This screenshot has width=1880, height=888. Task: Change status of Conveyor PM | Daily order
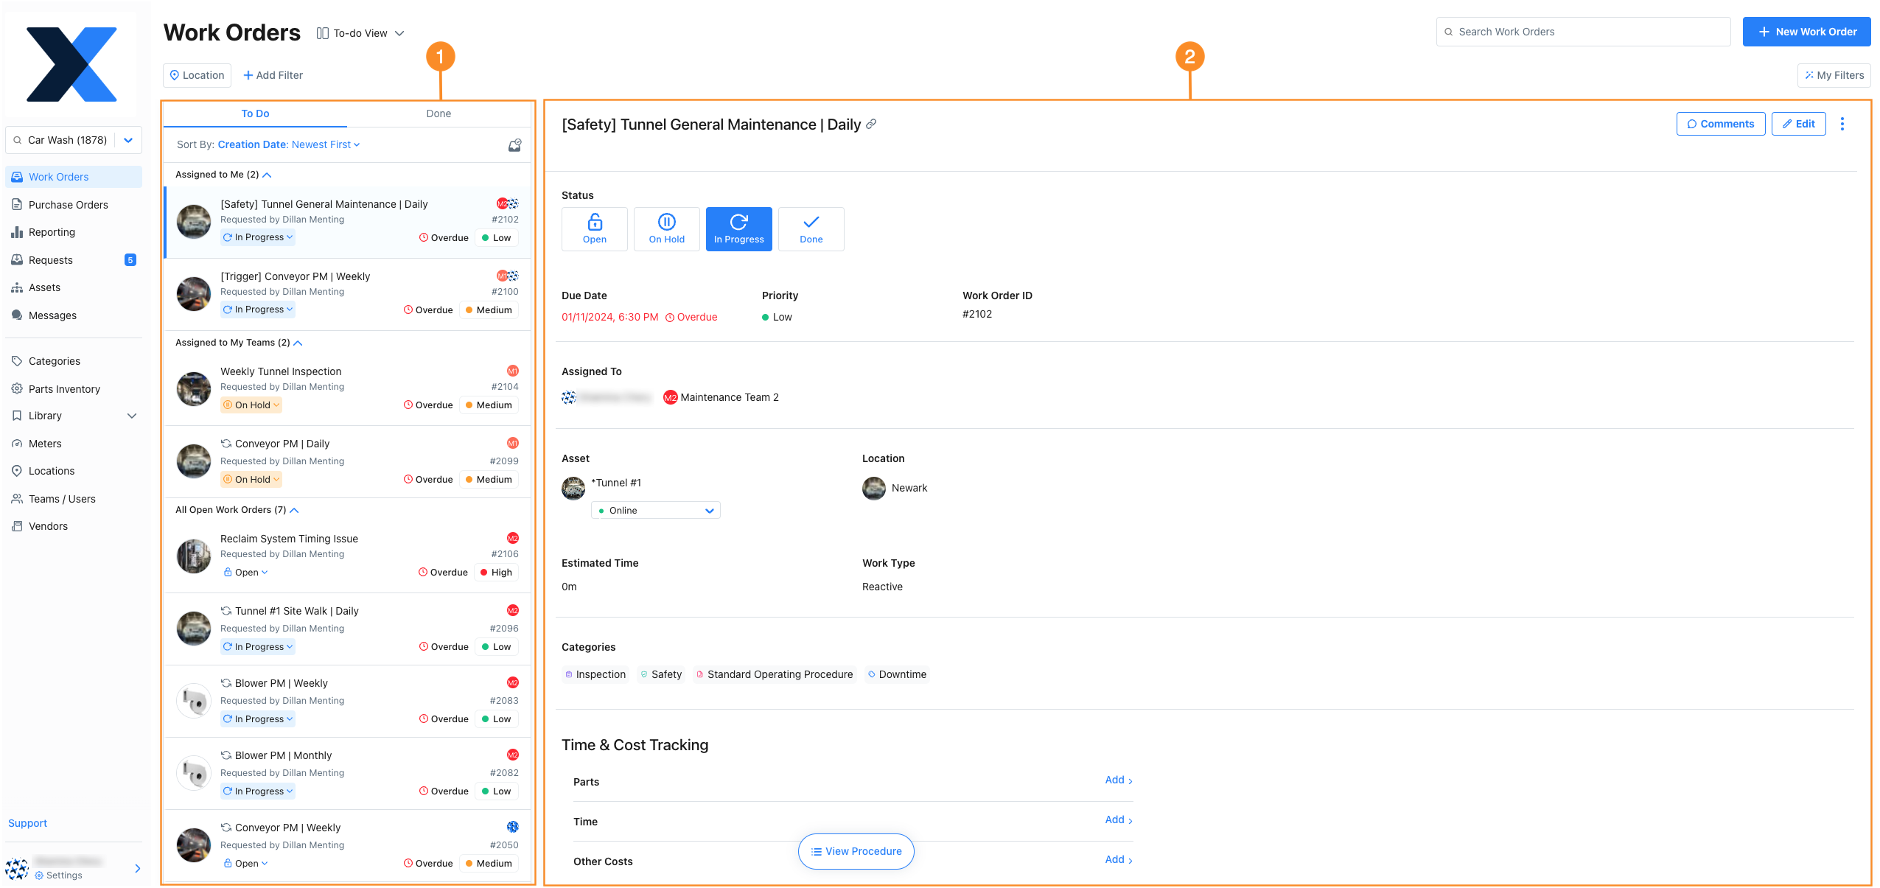coord(251,480)
